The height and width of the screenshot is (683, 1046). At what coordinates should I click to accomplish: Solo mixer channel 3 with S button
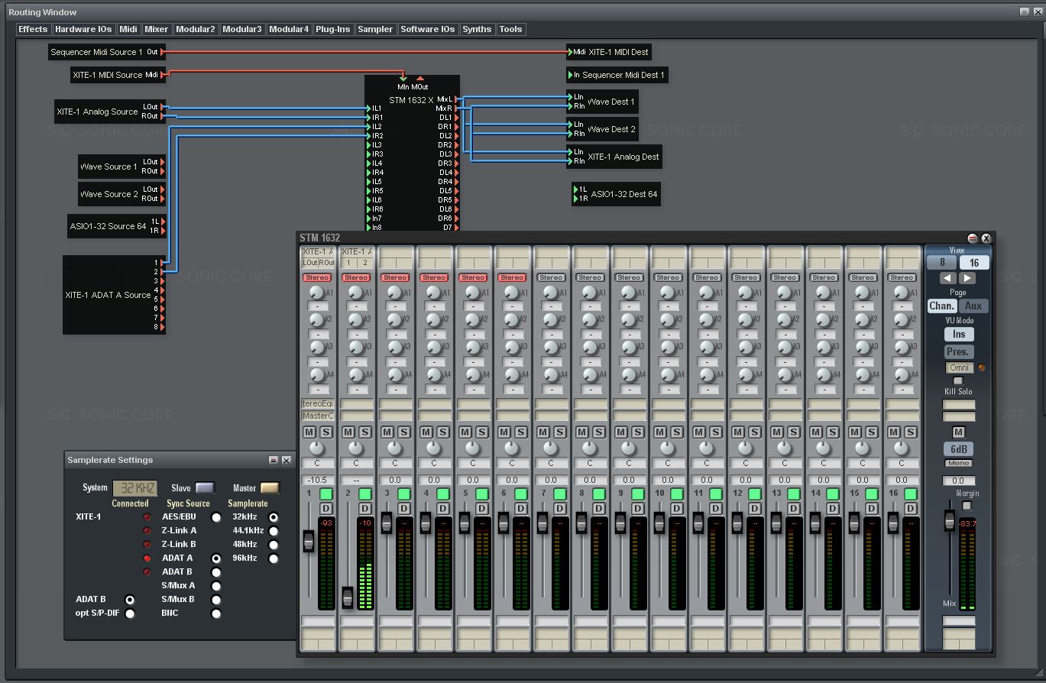coord(404,432)
